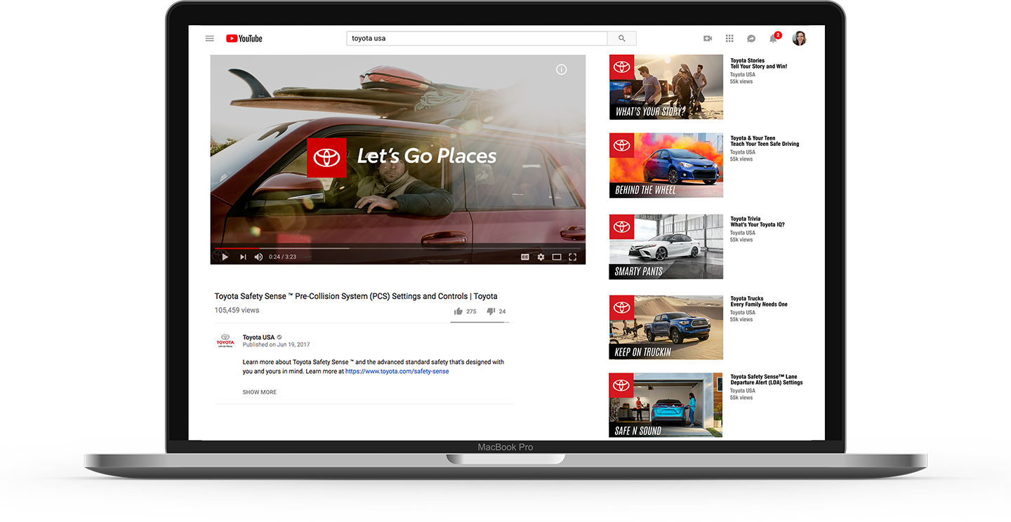
Task: Open the Safe N Sound thumbnail
Action: [666, 405]
